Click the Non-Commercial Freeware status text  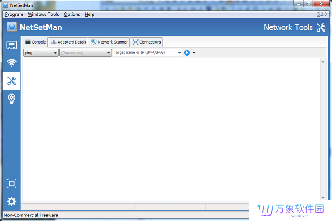point(31,215)
